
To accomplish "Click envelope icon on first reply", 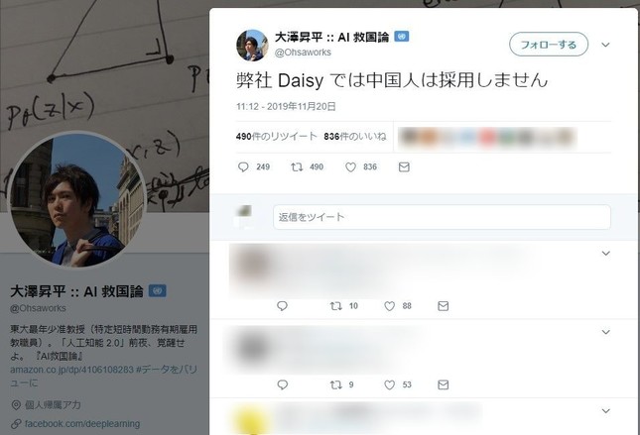I will 444,306.
